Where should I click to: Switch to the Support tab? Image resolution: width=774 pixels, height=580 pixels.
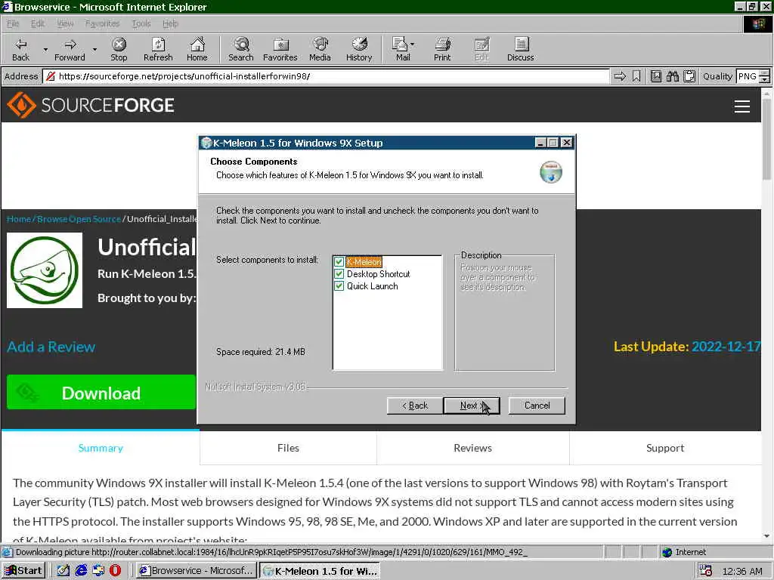pyautogui.click(x=665, y=448)
